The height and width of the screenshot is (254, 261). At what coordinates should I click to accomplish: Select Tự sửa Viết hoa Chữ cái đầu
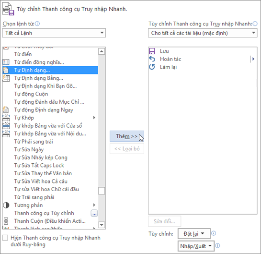[x=50, y=189]
